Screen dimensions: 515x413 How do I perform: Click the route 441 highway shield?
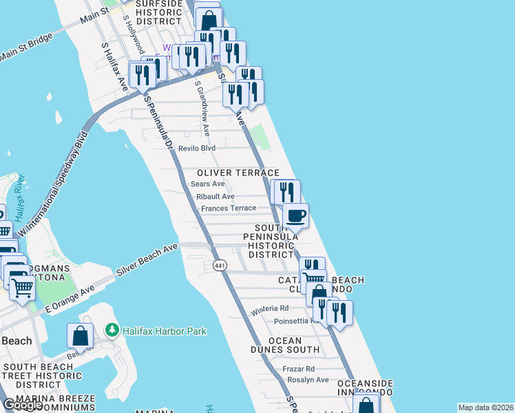[x=220, y=265]
